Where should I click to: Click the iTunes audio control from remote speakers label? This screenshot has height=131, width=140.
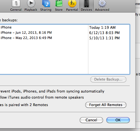(x=42, y=97)
